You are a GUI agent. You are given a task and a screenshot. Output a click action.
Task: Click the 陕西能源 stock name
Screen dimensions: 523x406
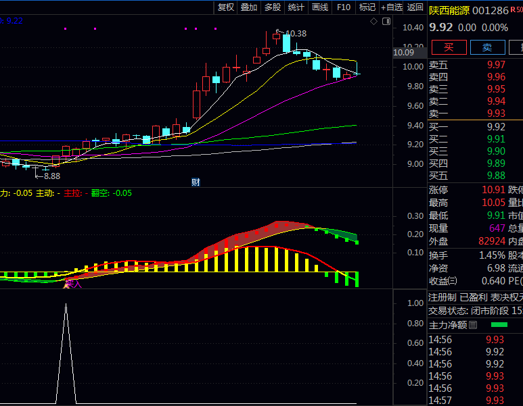[x=449, y=10]
